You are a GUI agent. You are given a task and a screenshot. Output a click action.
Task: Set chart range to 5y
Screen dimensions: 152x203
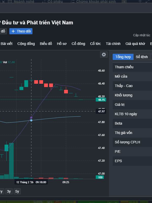(17, 191)
